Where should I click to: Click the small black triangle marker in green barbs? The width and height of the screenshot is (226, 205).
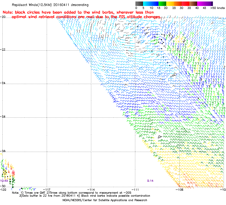click(160, 137)
